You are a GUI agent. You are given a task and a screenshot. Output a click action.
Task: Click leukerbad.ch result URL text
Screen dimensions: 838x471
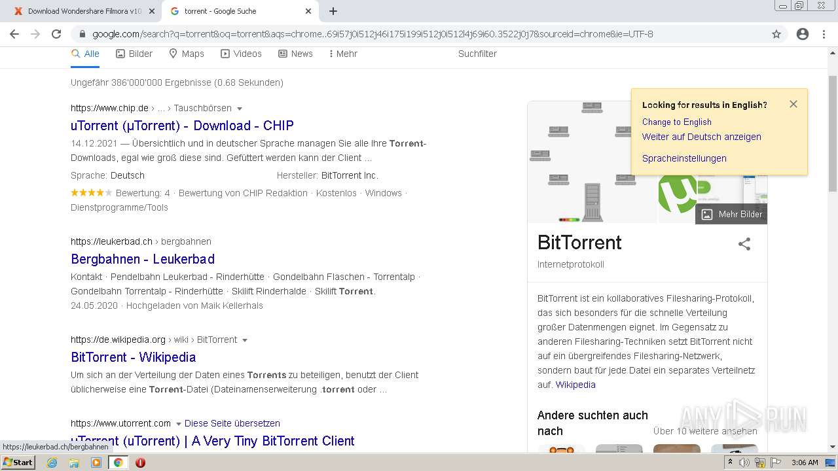tap(111, 241)
